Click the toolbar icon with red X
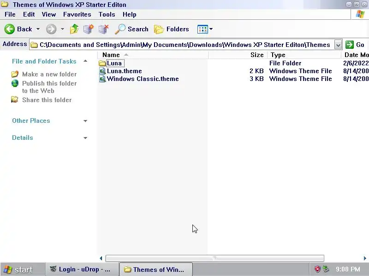The height and width of the screenshot is (276, 369). coord(103,29)
